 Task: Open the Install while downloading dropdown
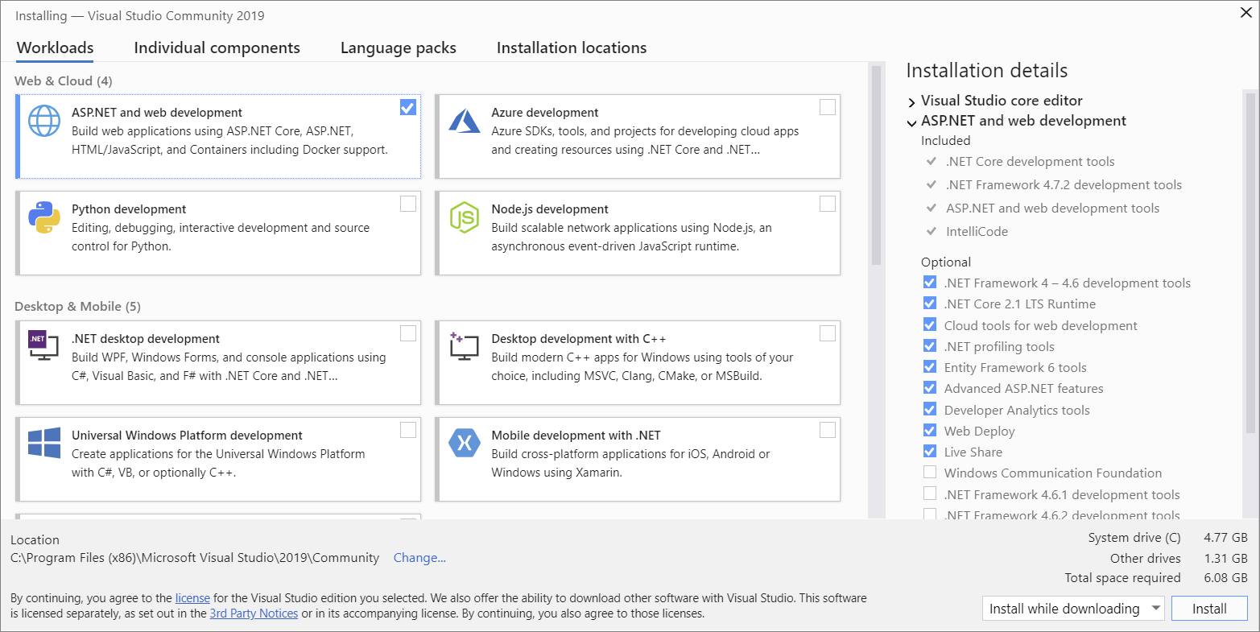pyautogui.click(x=1157, y=609)
